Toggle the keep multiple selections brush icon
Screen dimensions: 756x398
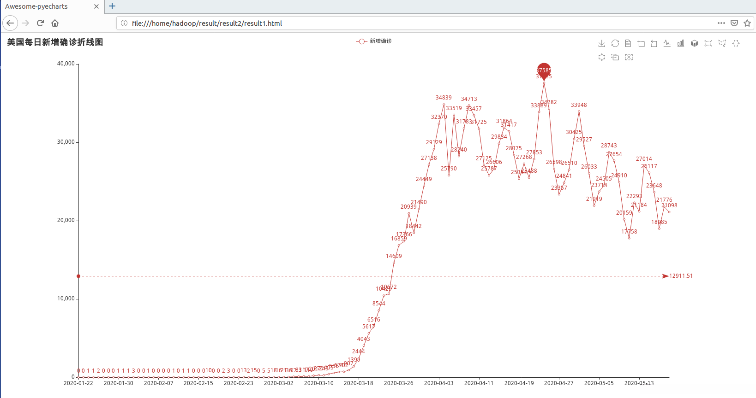tap(615, 57)
